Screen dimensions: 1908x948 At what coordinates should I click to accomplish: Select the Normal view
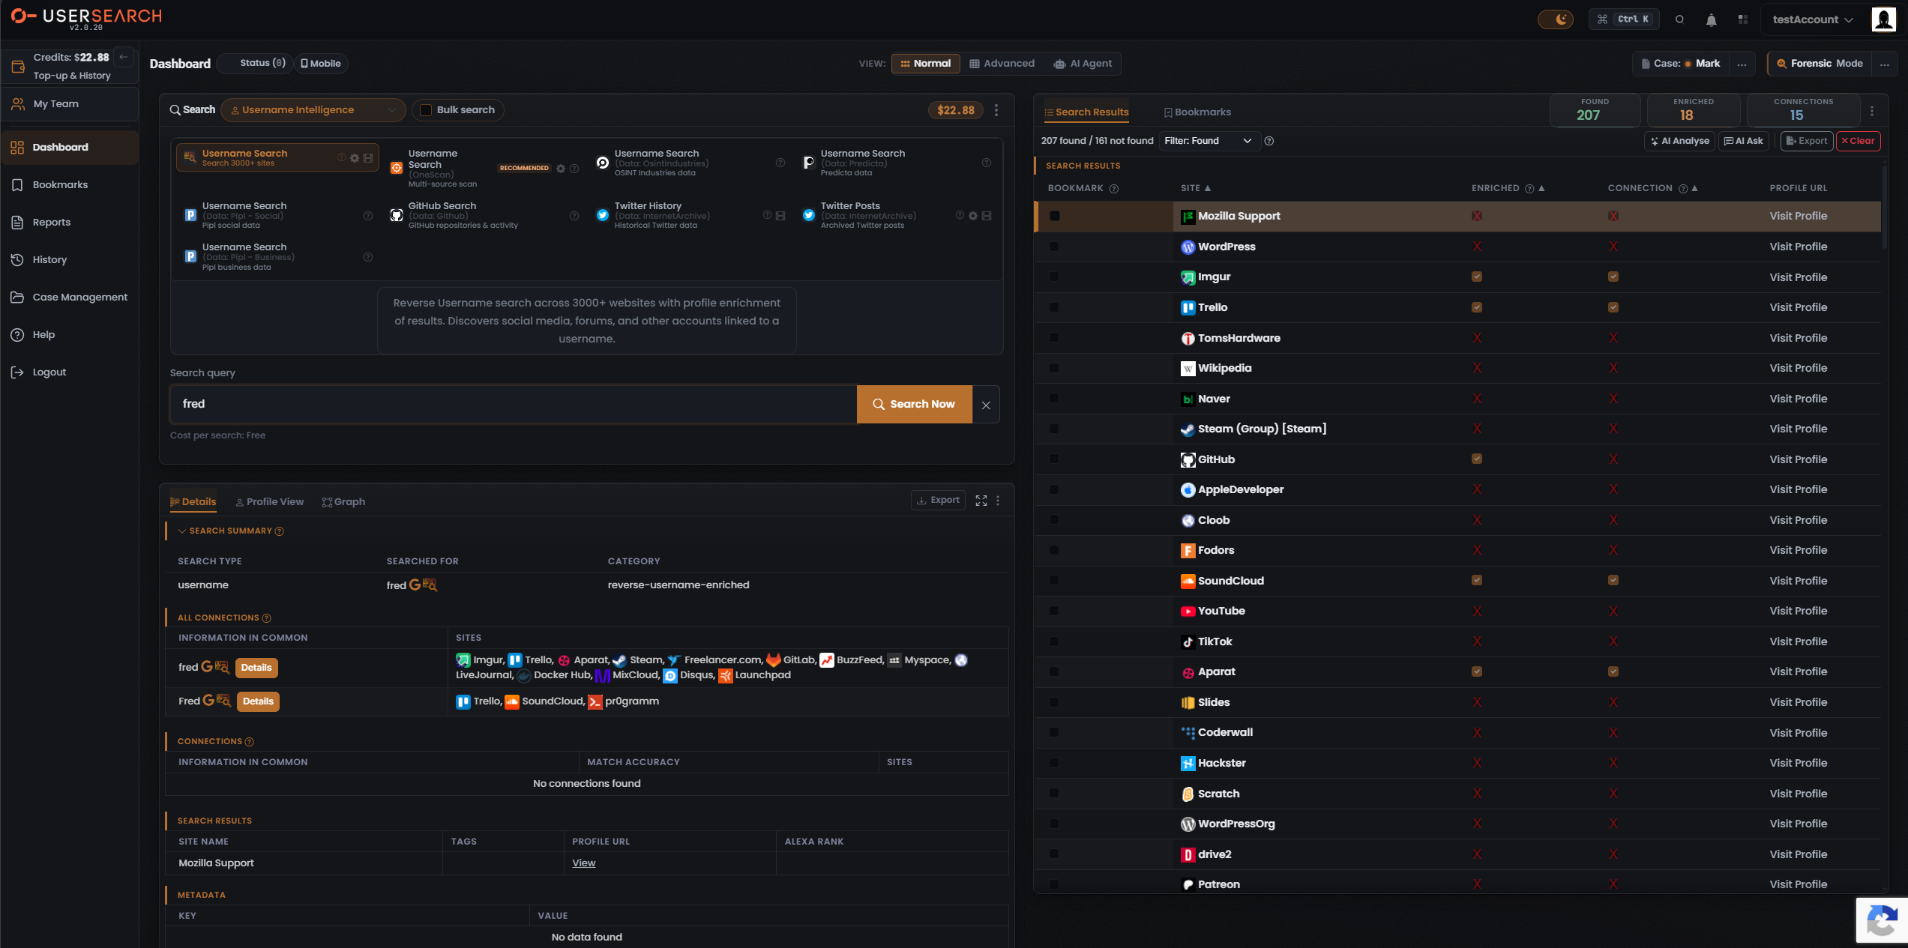coord(926,64)
